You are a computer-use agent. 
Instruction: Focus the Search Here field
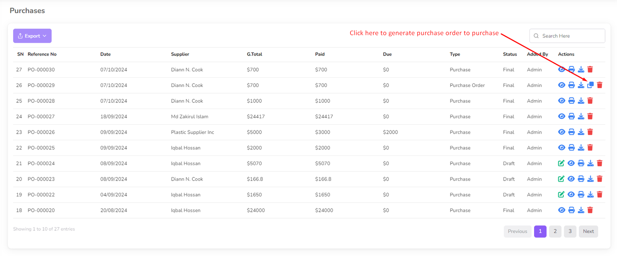(571, 36)
